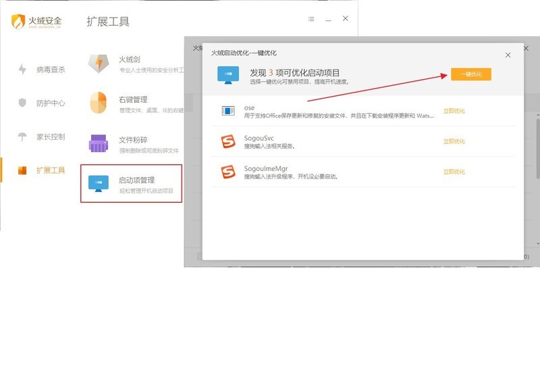Click the 发现 3 项可优化启动项目 heading

[295, 73]
